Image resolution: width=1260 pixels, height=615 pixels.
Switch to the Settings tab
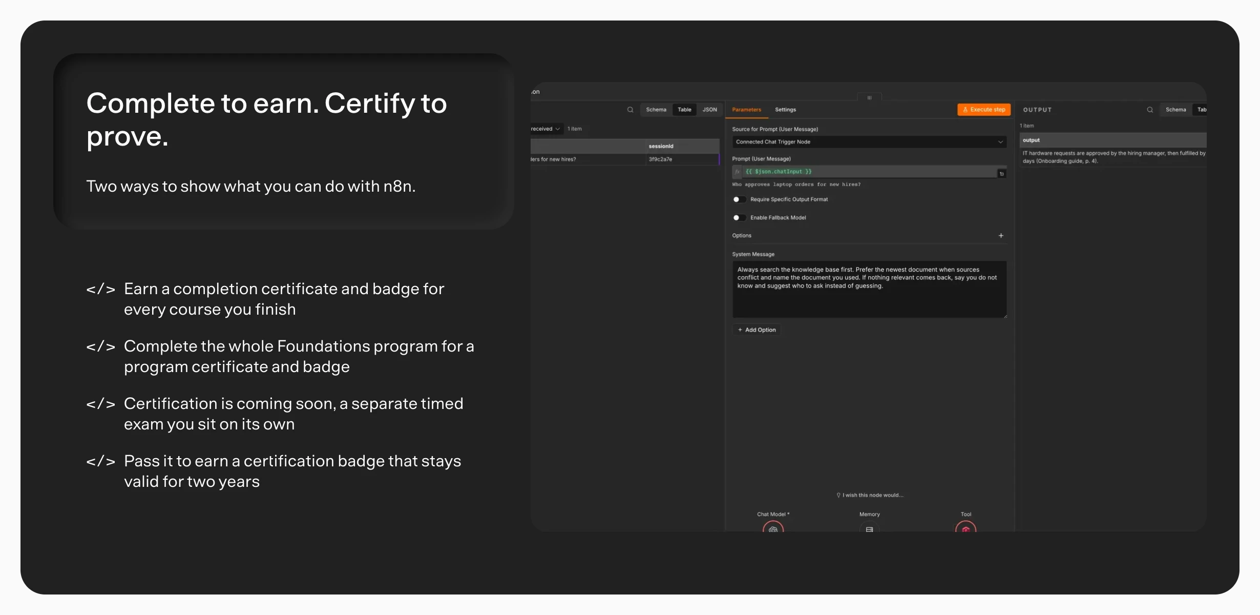click(x=785, y=110)
